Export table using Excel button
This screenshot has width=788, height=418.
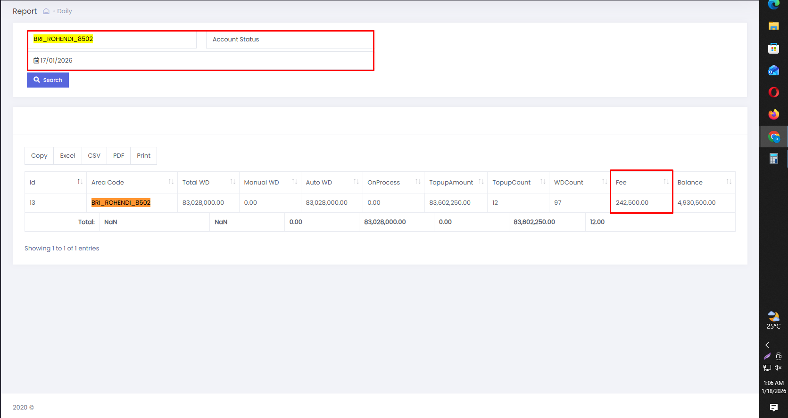(x=67, y=156)
